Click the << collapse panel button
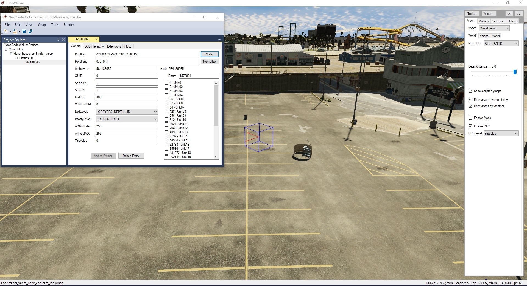This screenshot has width=527, height=286. point(509,14)
